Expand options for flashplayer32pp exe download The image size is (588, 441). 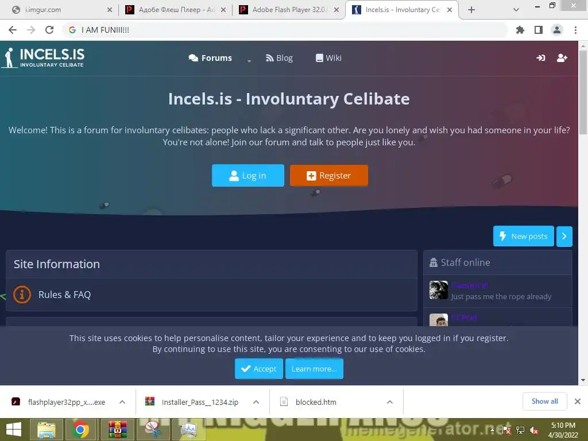122,402
